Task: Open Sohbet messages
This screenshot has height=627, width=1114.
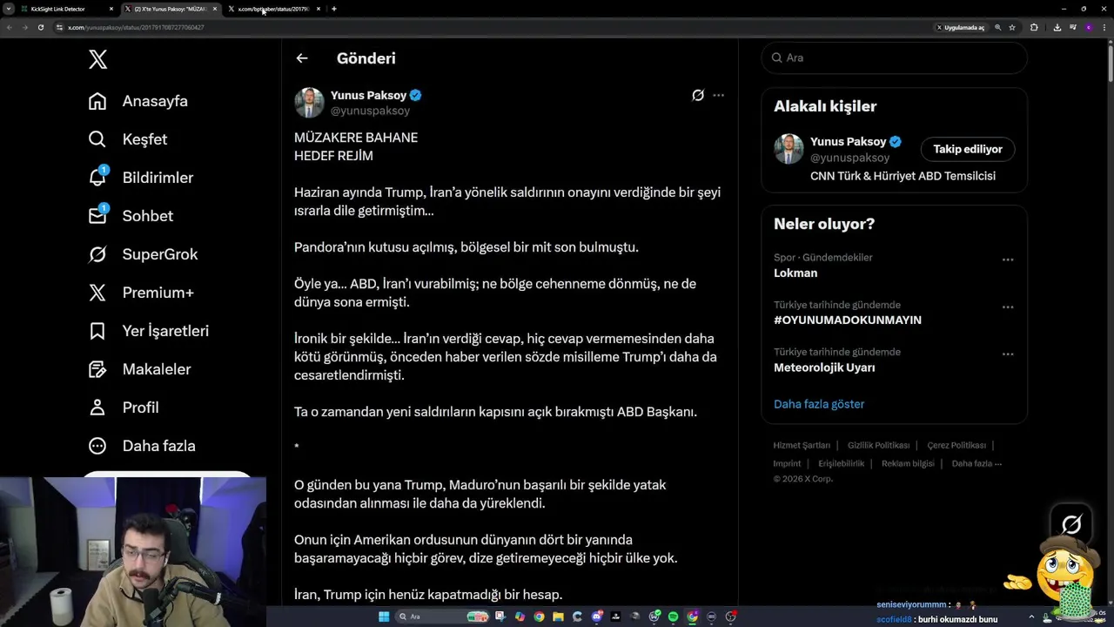Action: point(132,216)
